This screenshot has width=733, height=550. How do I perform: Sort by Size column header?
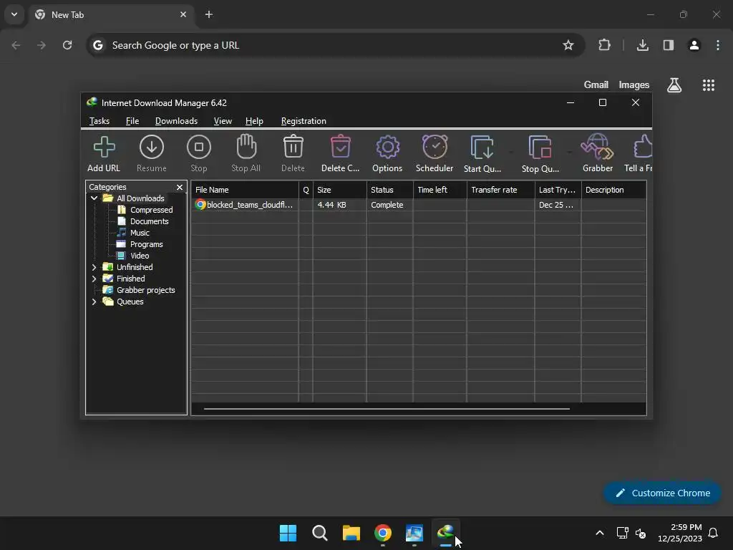tap(340, 190)
